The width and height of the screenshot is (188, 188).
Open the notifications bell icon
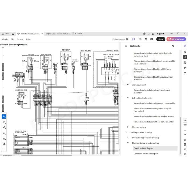click(149, 34)
